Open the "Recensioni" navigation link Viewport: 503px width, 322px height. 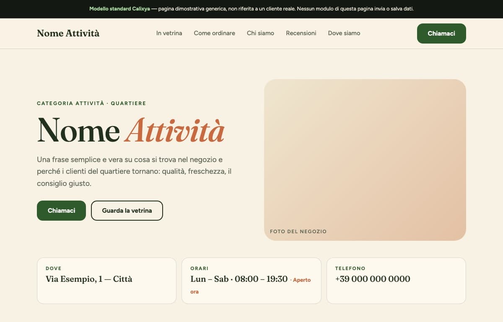coord(301,33)
